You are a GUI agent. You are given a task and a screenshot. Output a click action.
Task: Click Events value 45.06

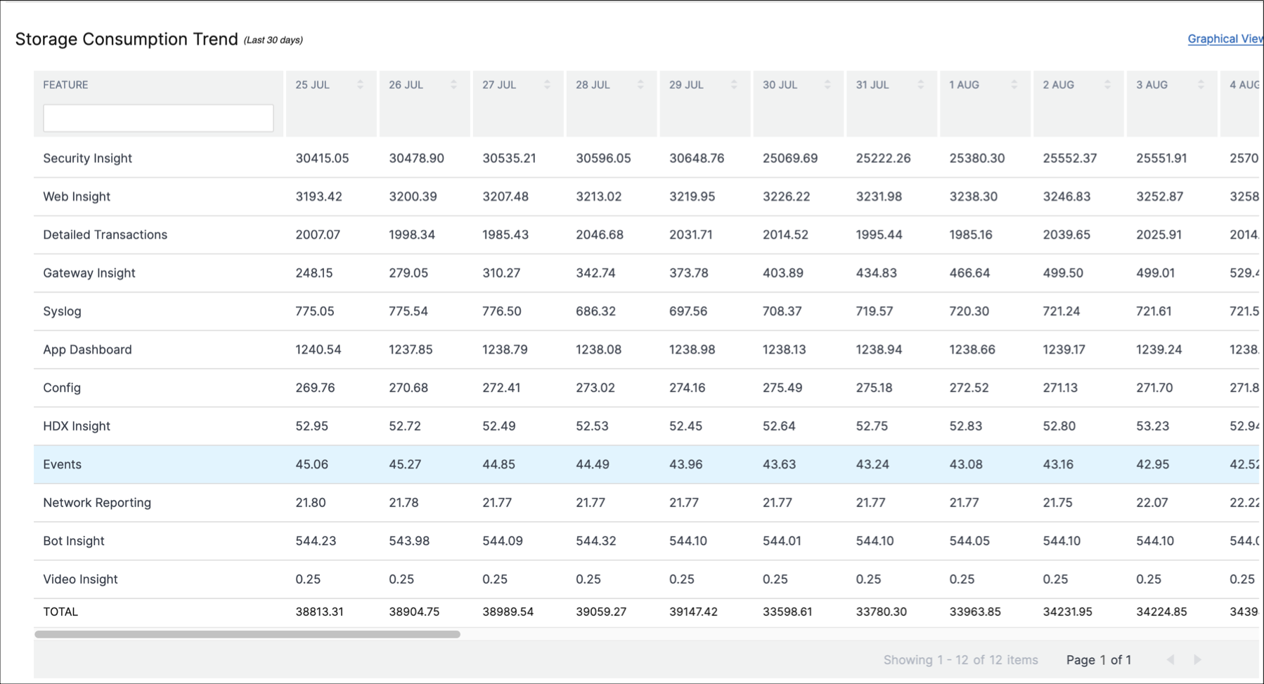pos(311,464)
